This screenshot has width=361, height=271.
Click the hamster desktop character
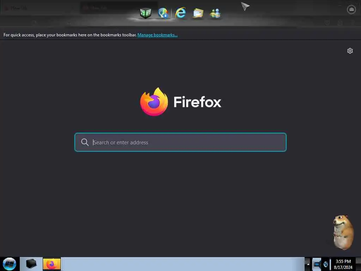click(343, 232)
